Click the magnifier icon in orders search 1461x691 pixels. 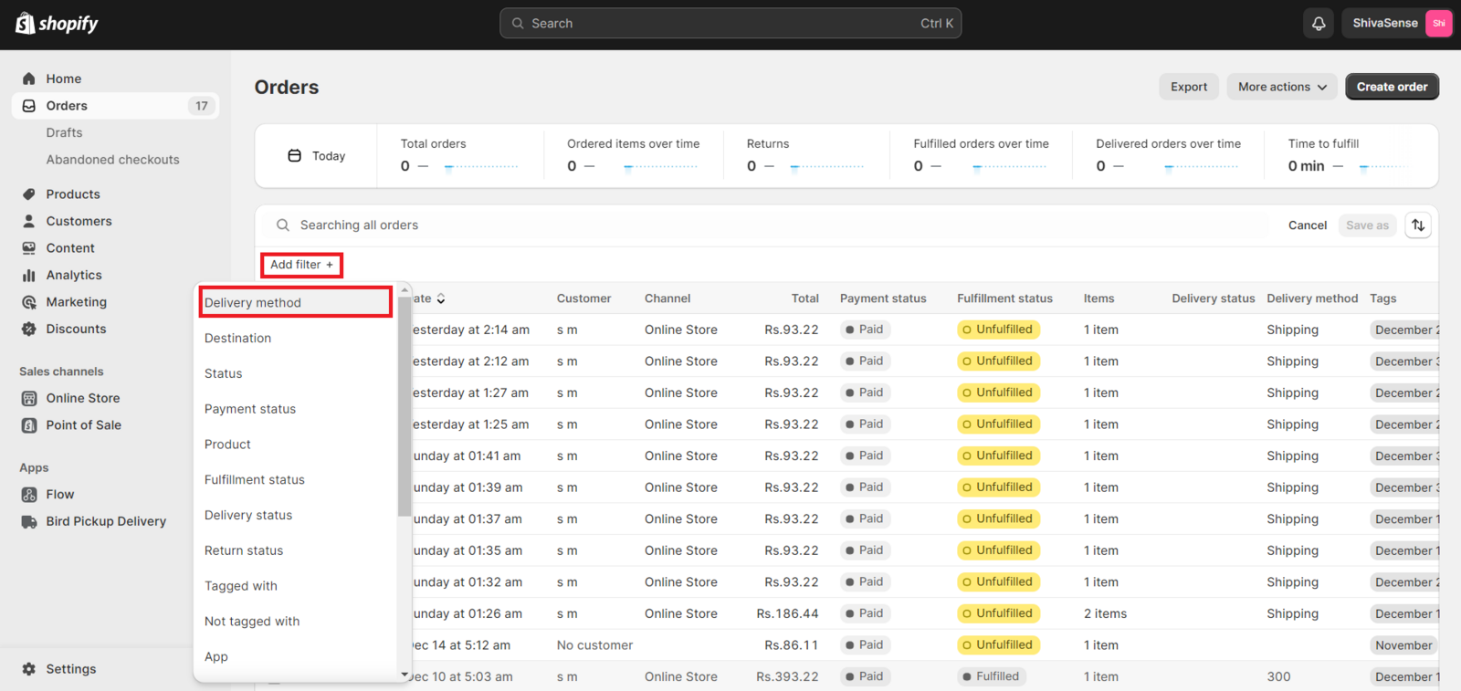[283, 225]
